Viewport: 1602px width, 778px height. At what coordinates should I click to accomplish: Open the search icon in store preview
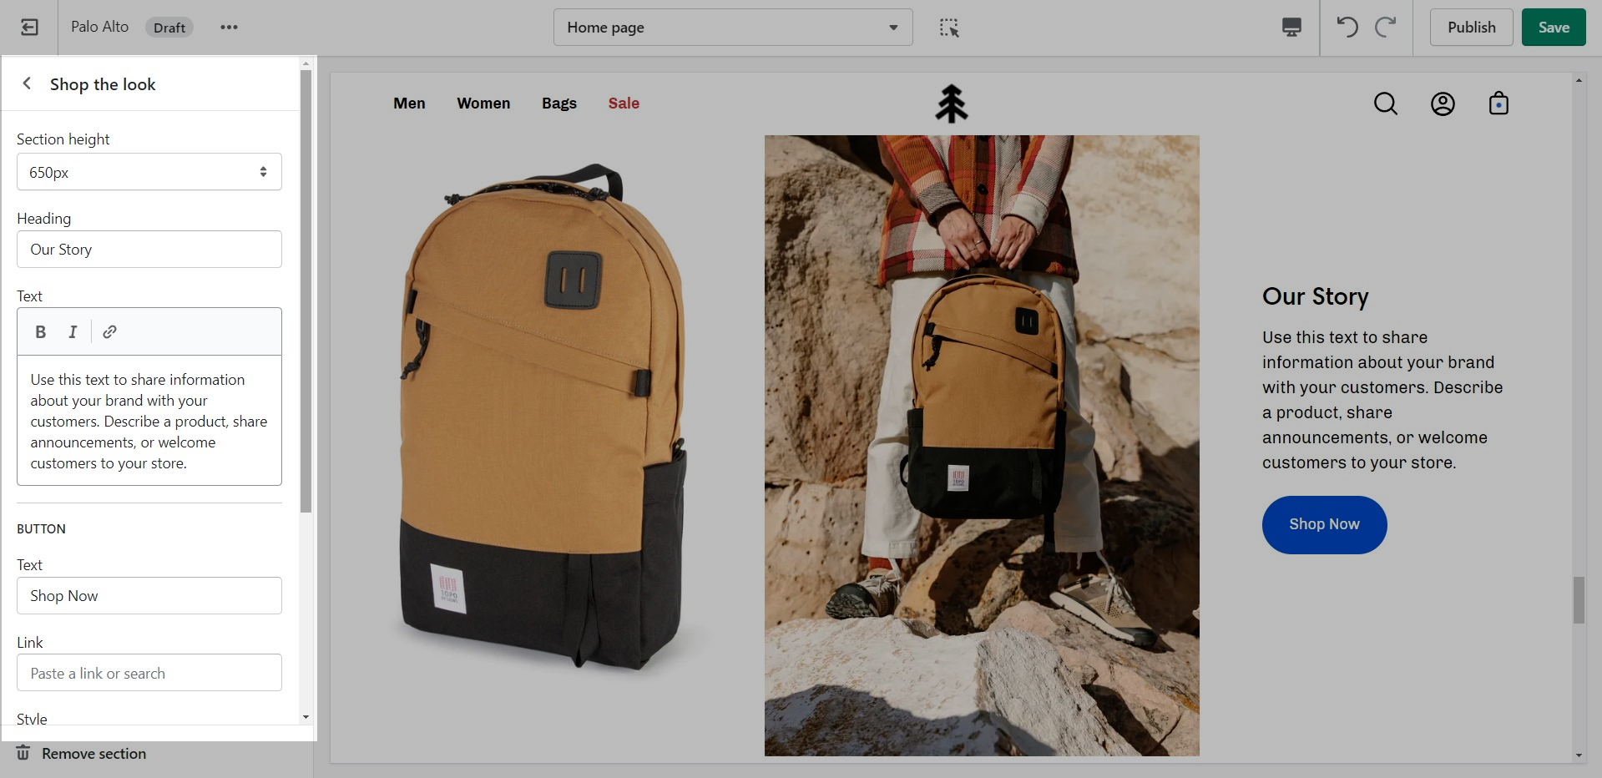point(1385,104)
